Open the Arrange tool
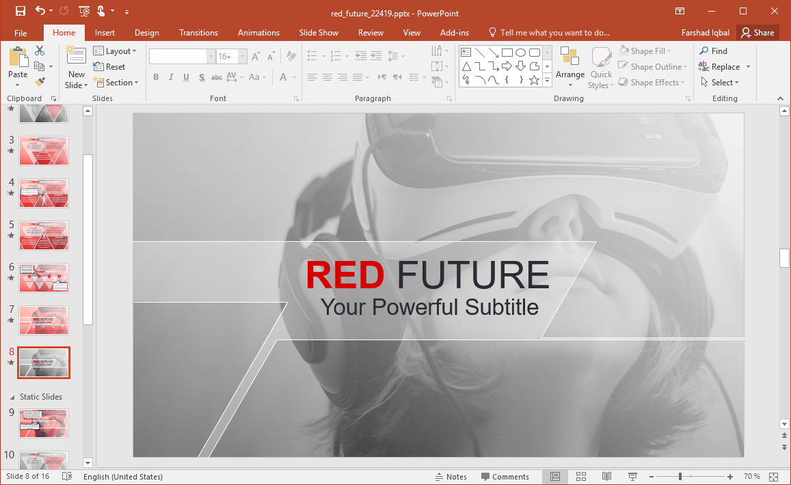The height and width of the screenshot is (485, 791). click(569, 68)
